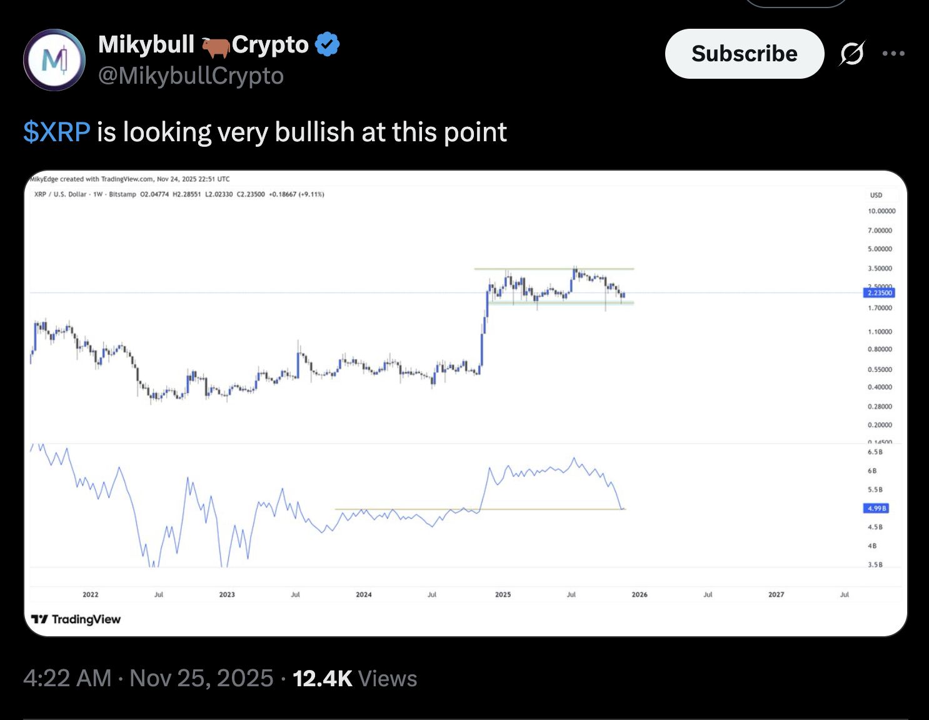Subscribe to Mikybull Crypto
Screen dimensions: 929x720
(745, 54)
